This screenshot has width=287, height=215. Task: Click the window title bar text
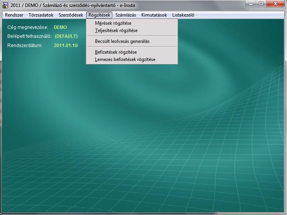pyautogui.click(x=77, y=5)
